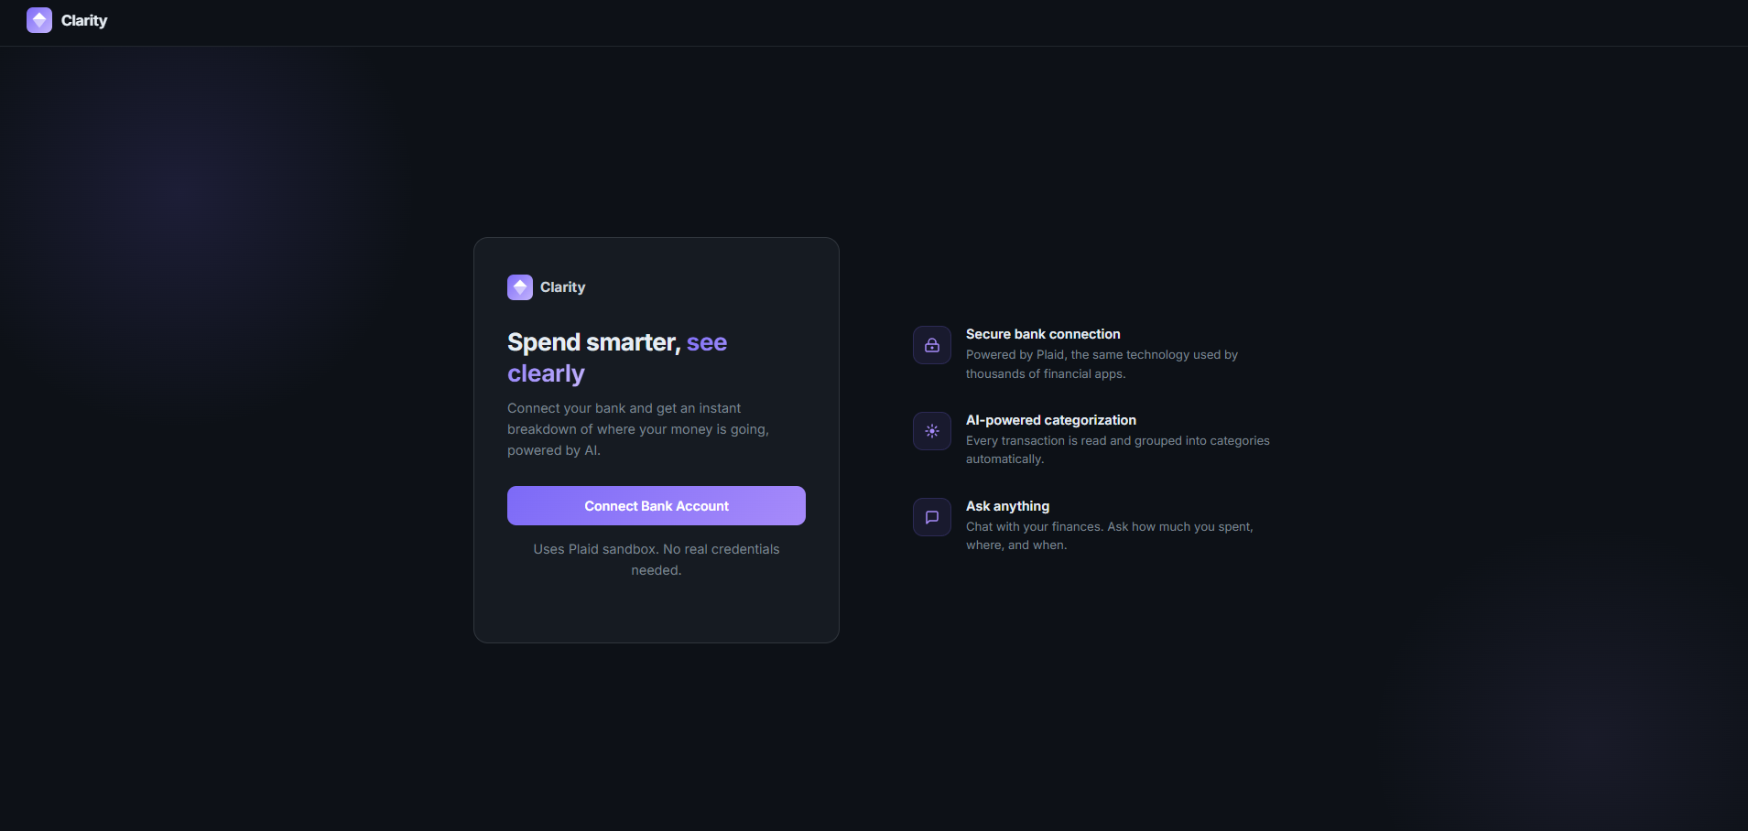Screen dimensions: 1748x831
Task: Click the purple gradient button area
Action: [x=656, y=505]
